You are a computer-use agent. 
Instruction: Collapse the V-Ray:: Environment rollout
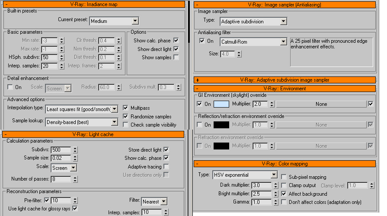(x=285, y=89)
